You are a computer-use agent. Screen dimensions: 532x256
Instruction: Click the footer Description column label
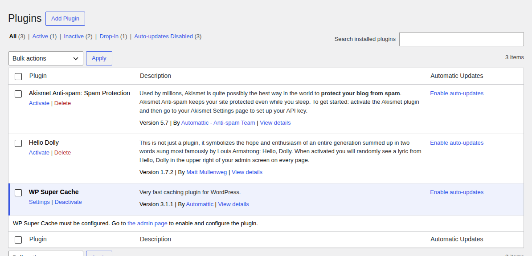pos(156,239)
